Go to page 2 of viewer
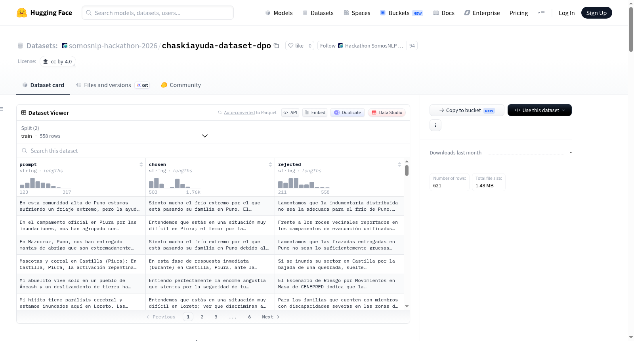The height and width of the screenshot is (341, 634). tap(202, 317)
